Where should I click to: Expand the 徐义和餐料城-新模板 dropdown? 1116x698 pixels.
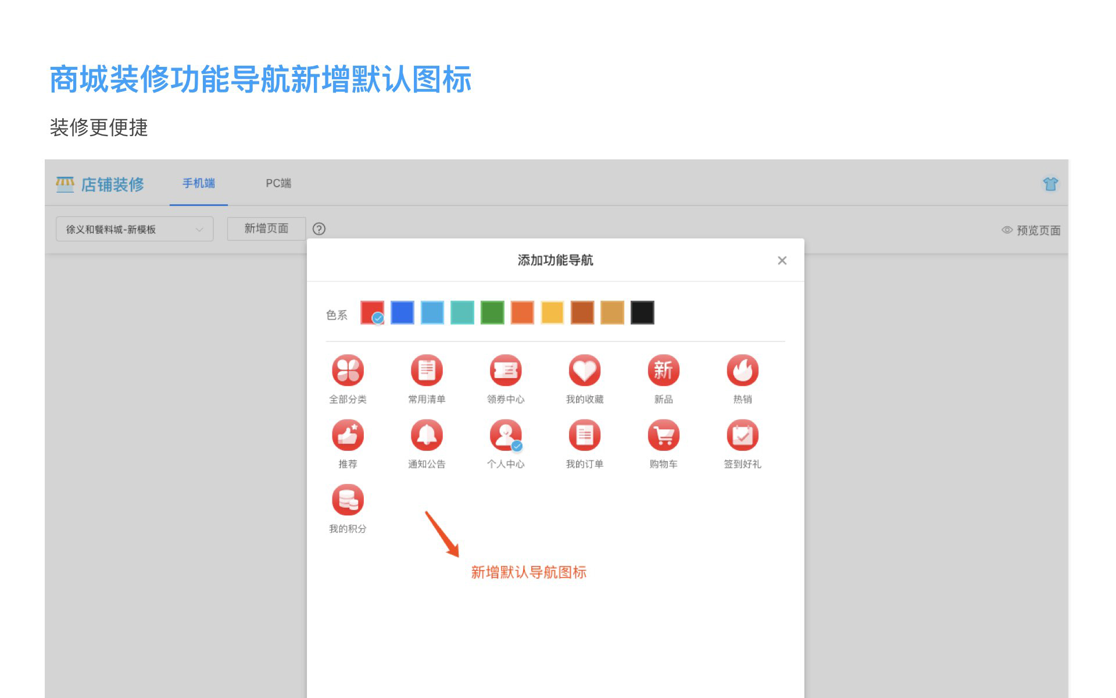tap(134, 229)
